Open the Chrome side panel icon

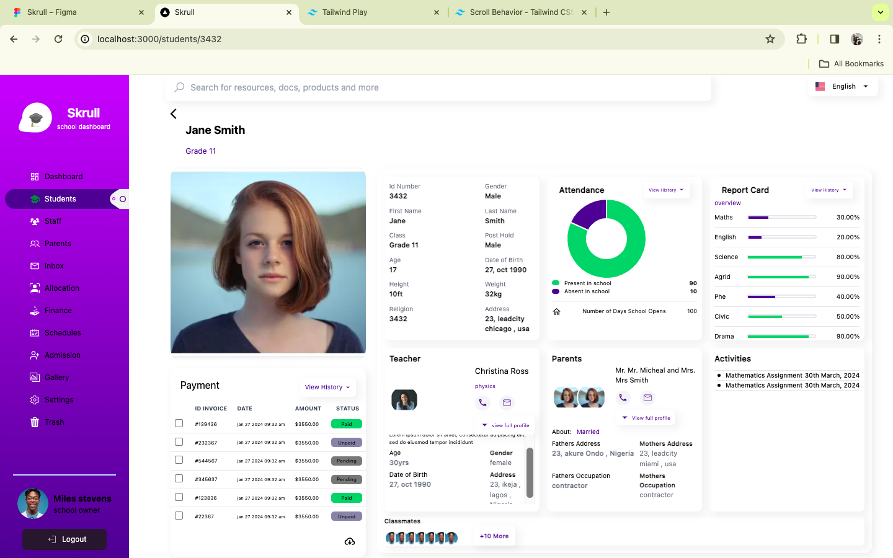click(x=834, y=39)
